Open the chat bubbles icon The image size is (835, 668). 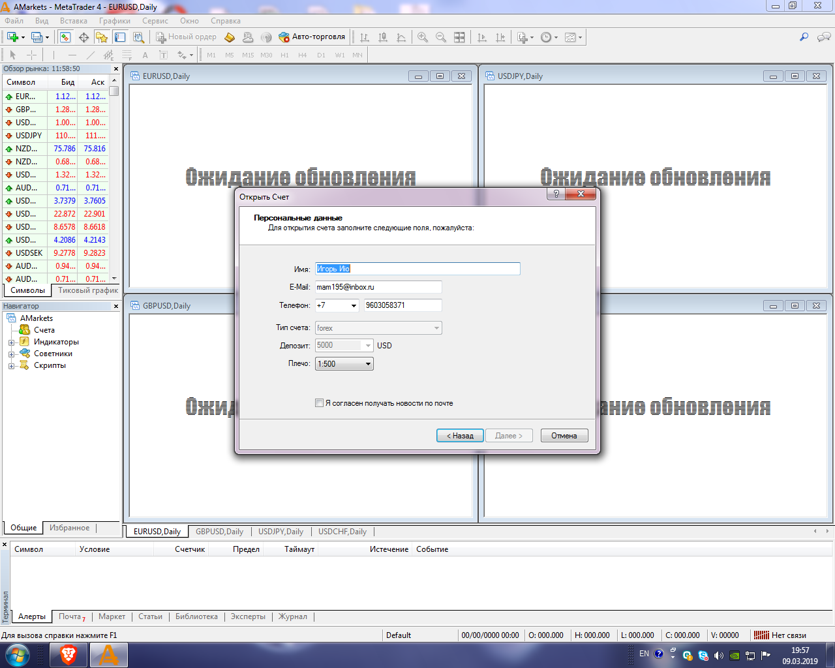point(824,37)
